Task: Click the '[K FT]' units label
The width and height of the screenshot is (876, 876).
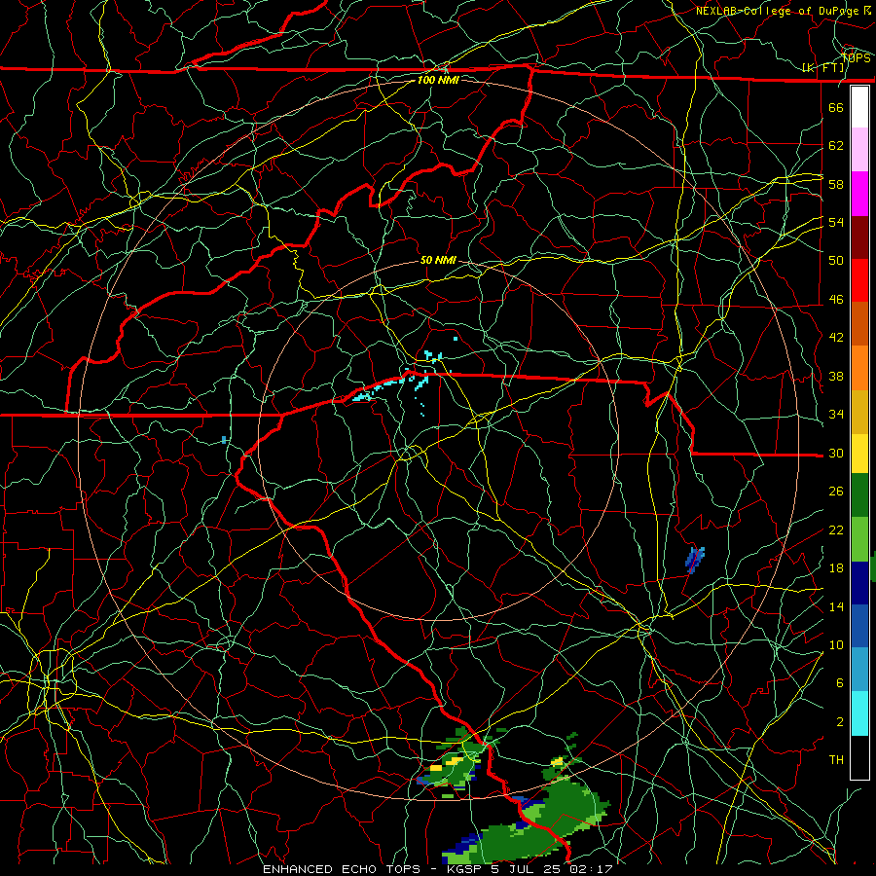Action: [822, 68]
